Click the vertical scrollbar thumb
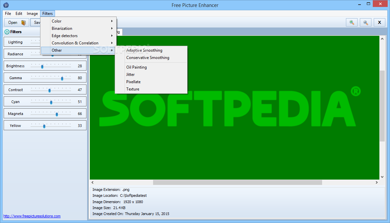 coord(382,106)
